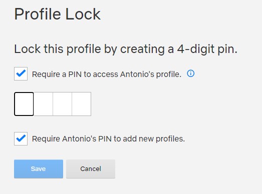Focus the first PIN digit box

(x=24, y=104)
